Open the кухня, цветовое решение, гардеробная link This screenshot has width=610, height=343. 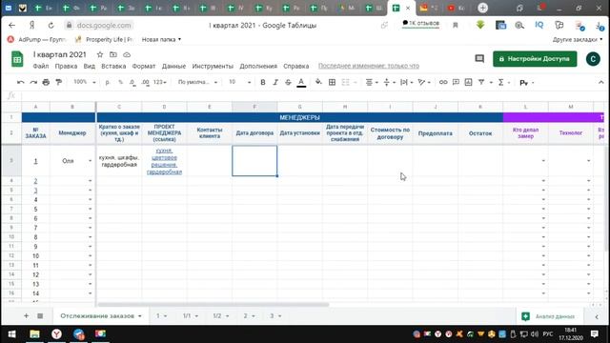[164, 161]
